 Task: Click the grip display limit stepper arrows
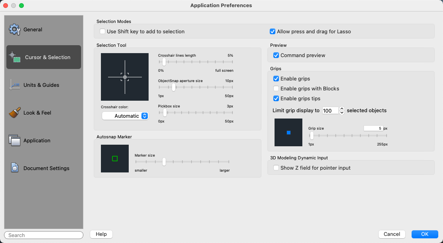pos(342,111)
